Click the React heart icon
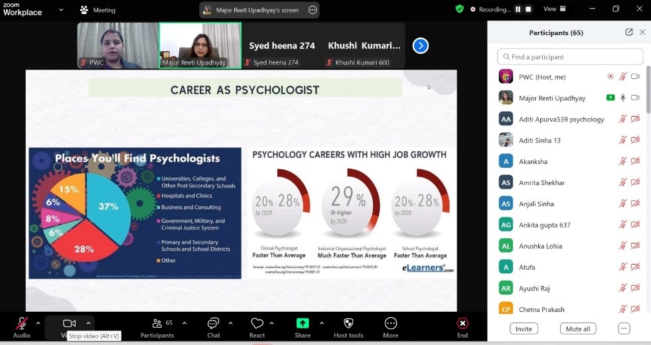651x345 pixels. [x=257, y=323]
